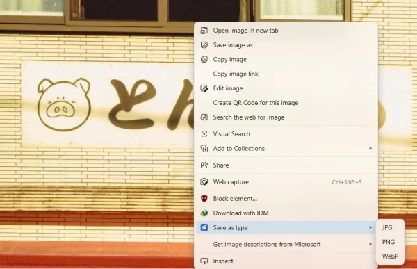This screenshot has height=269, width=417.
Task: Expand the Save as type submenu arrow
Action: pyautogui.click(x=370, y=227)
